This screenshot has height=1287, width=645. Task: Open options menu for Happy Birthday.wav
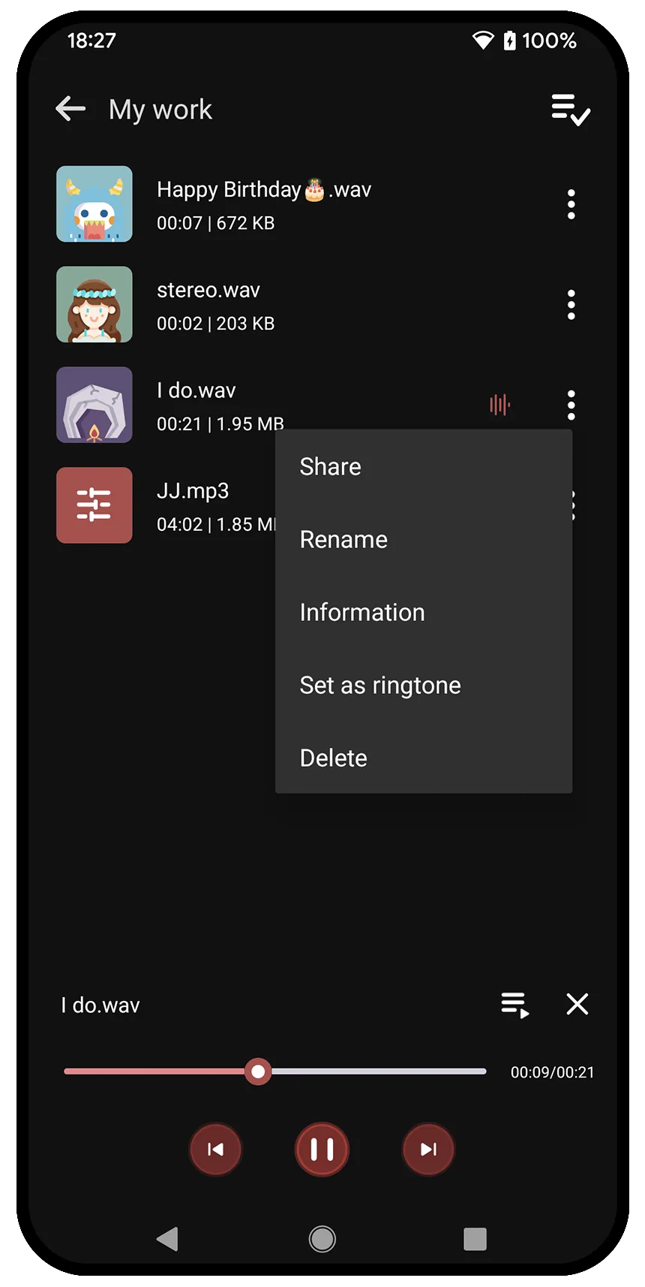(x=571, y=204)
